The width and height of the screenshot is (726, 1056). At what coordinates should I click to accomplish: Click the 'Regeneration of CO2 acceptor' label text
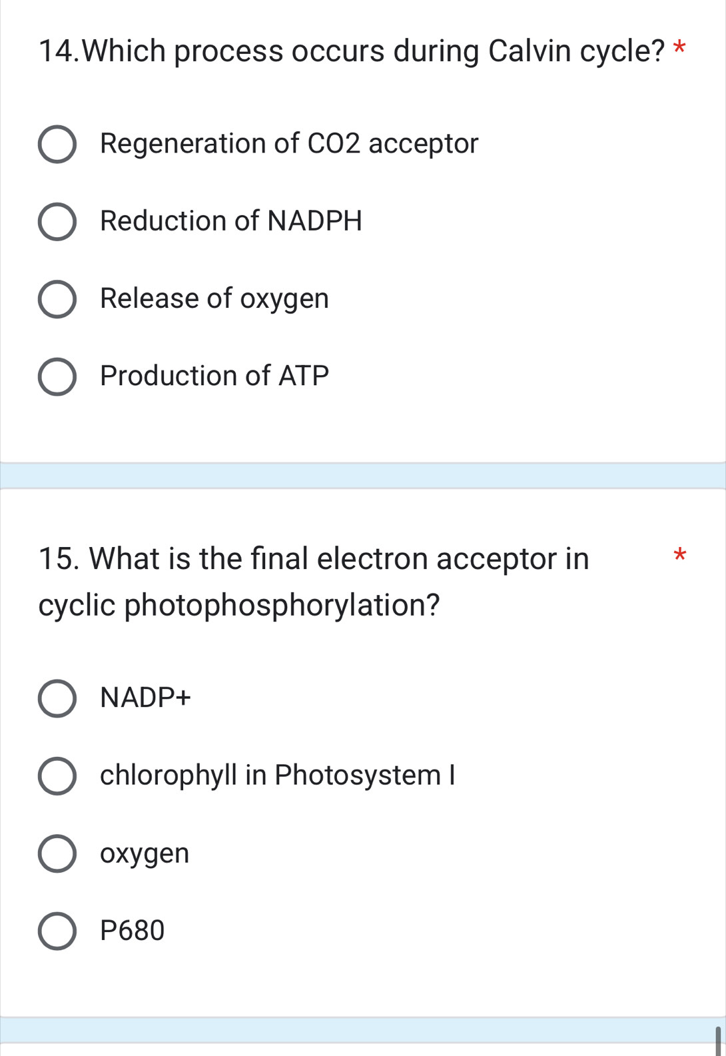click(x=288, y=143)
